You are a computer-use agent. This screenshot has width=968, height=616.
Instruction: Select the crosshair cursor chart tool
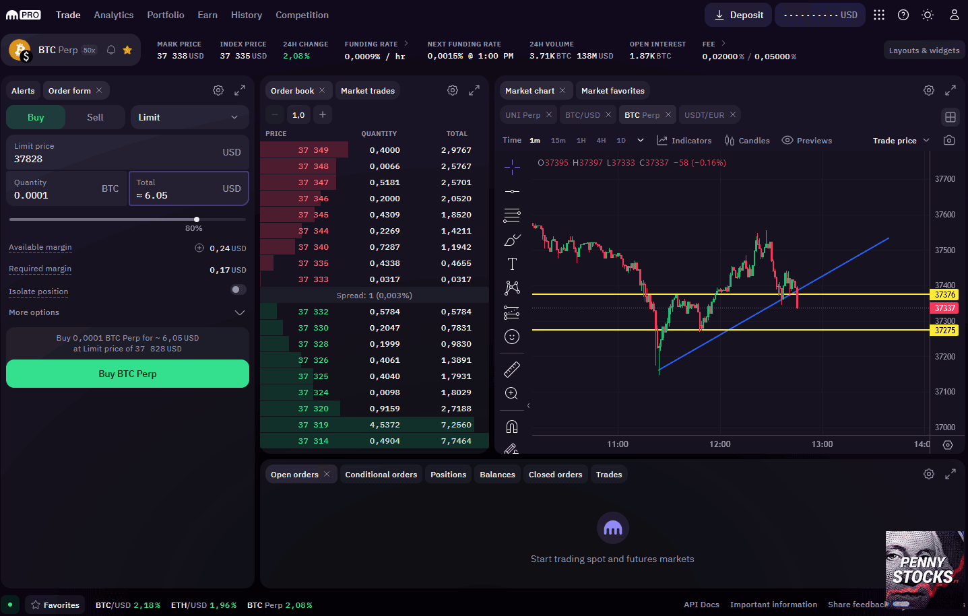[x=512, y=166]
